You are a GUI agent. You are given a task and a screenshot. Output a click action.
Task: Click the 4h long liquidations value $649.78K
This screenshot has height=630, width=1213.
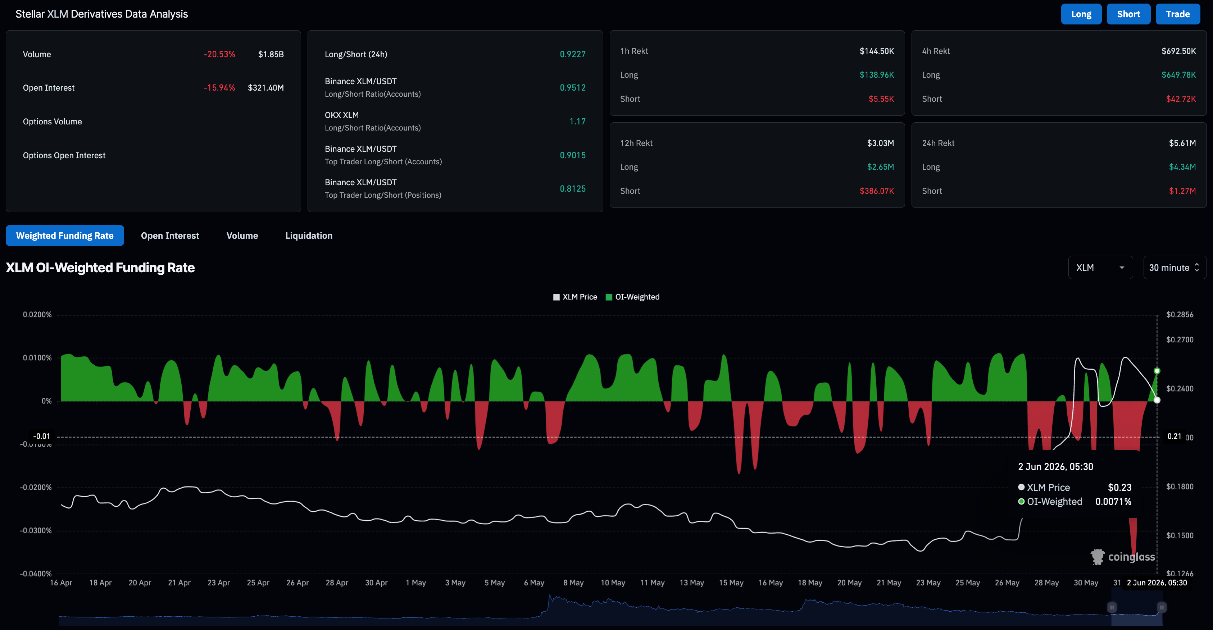[1178, 75]
